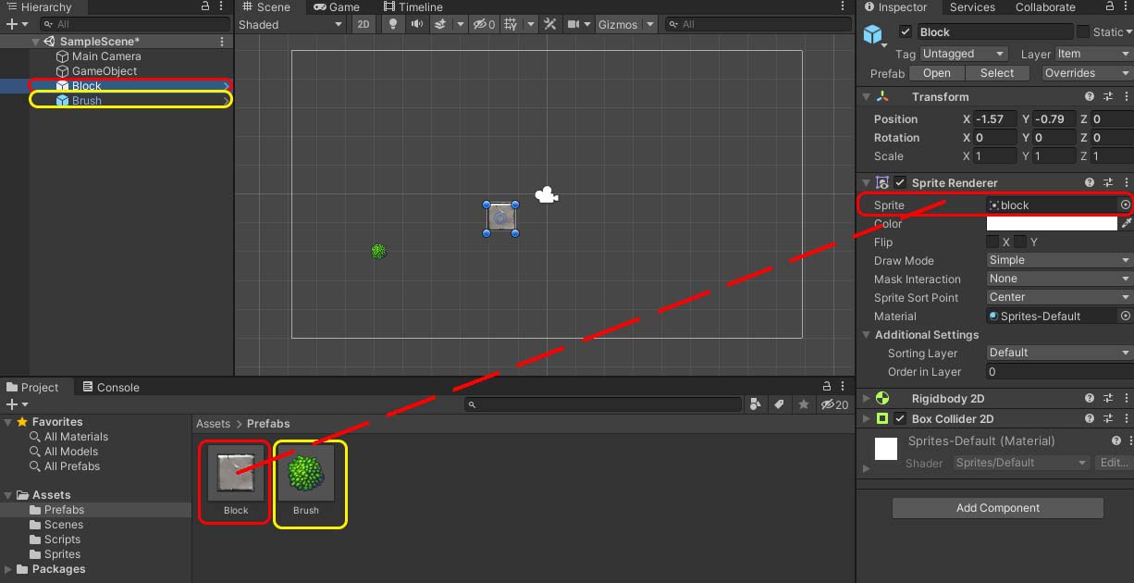1134x583 pixels.
Task: Expand the Rigidbody 2D component
Action: [866, 399]
